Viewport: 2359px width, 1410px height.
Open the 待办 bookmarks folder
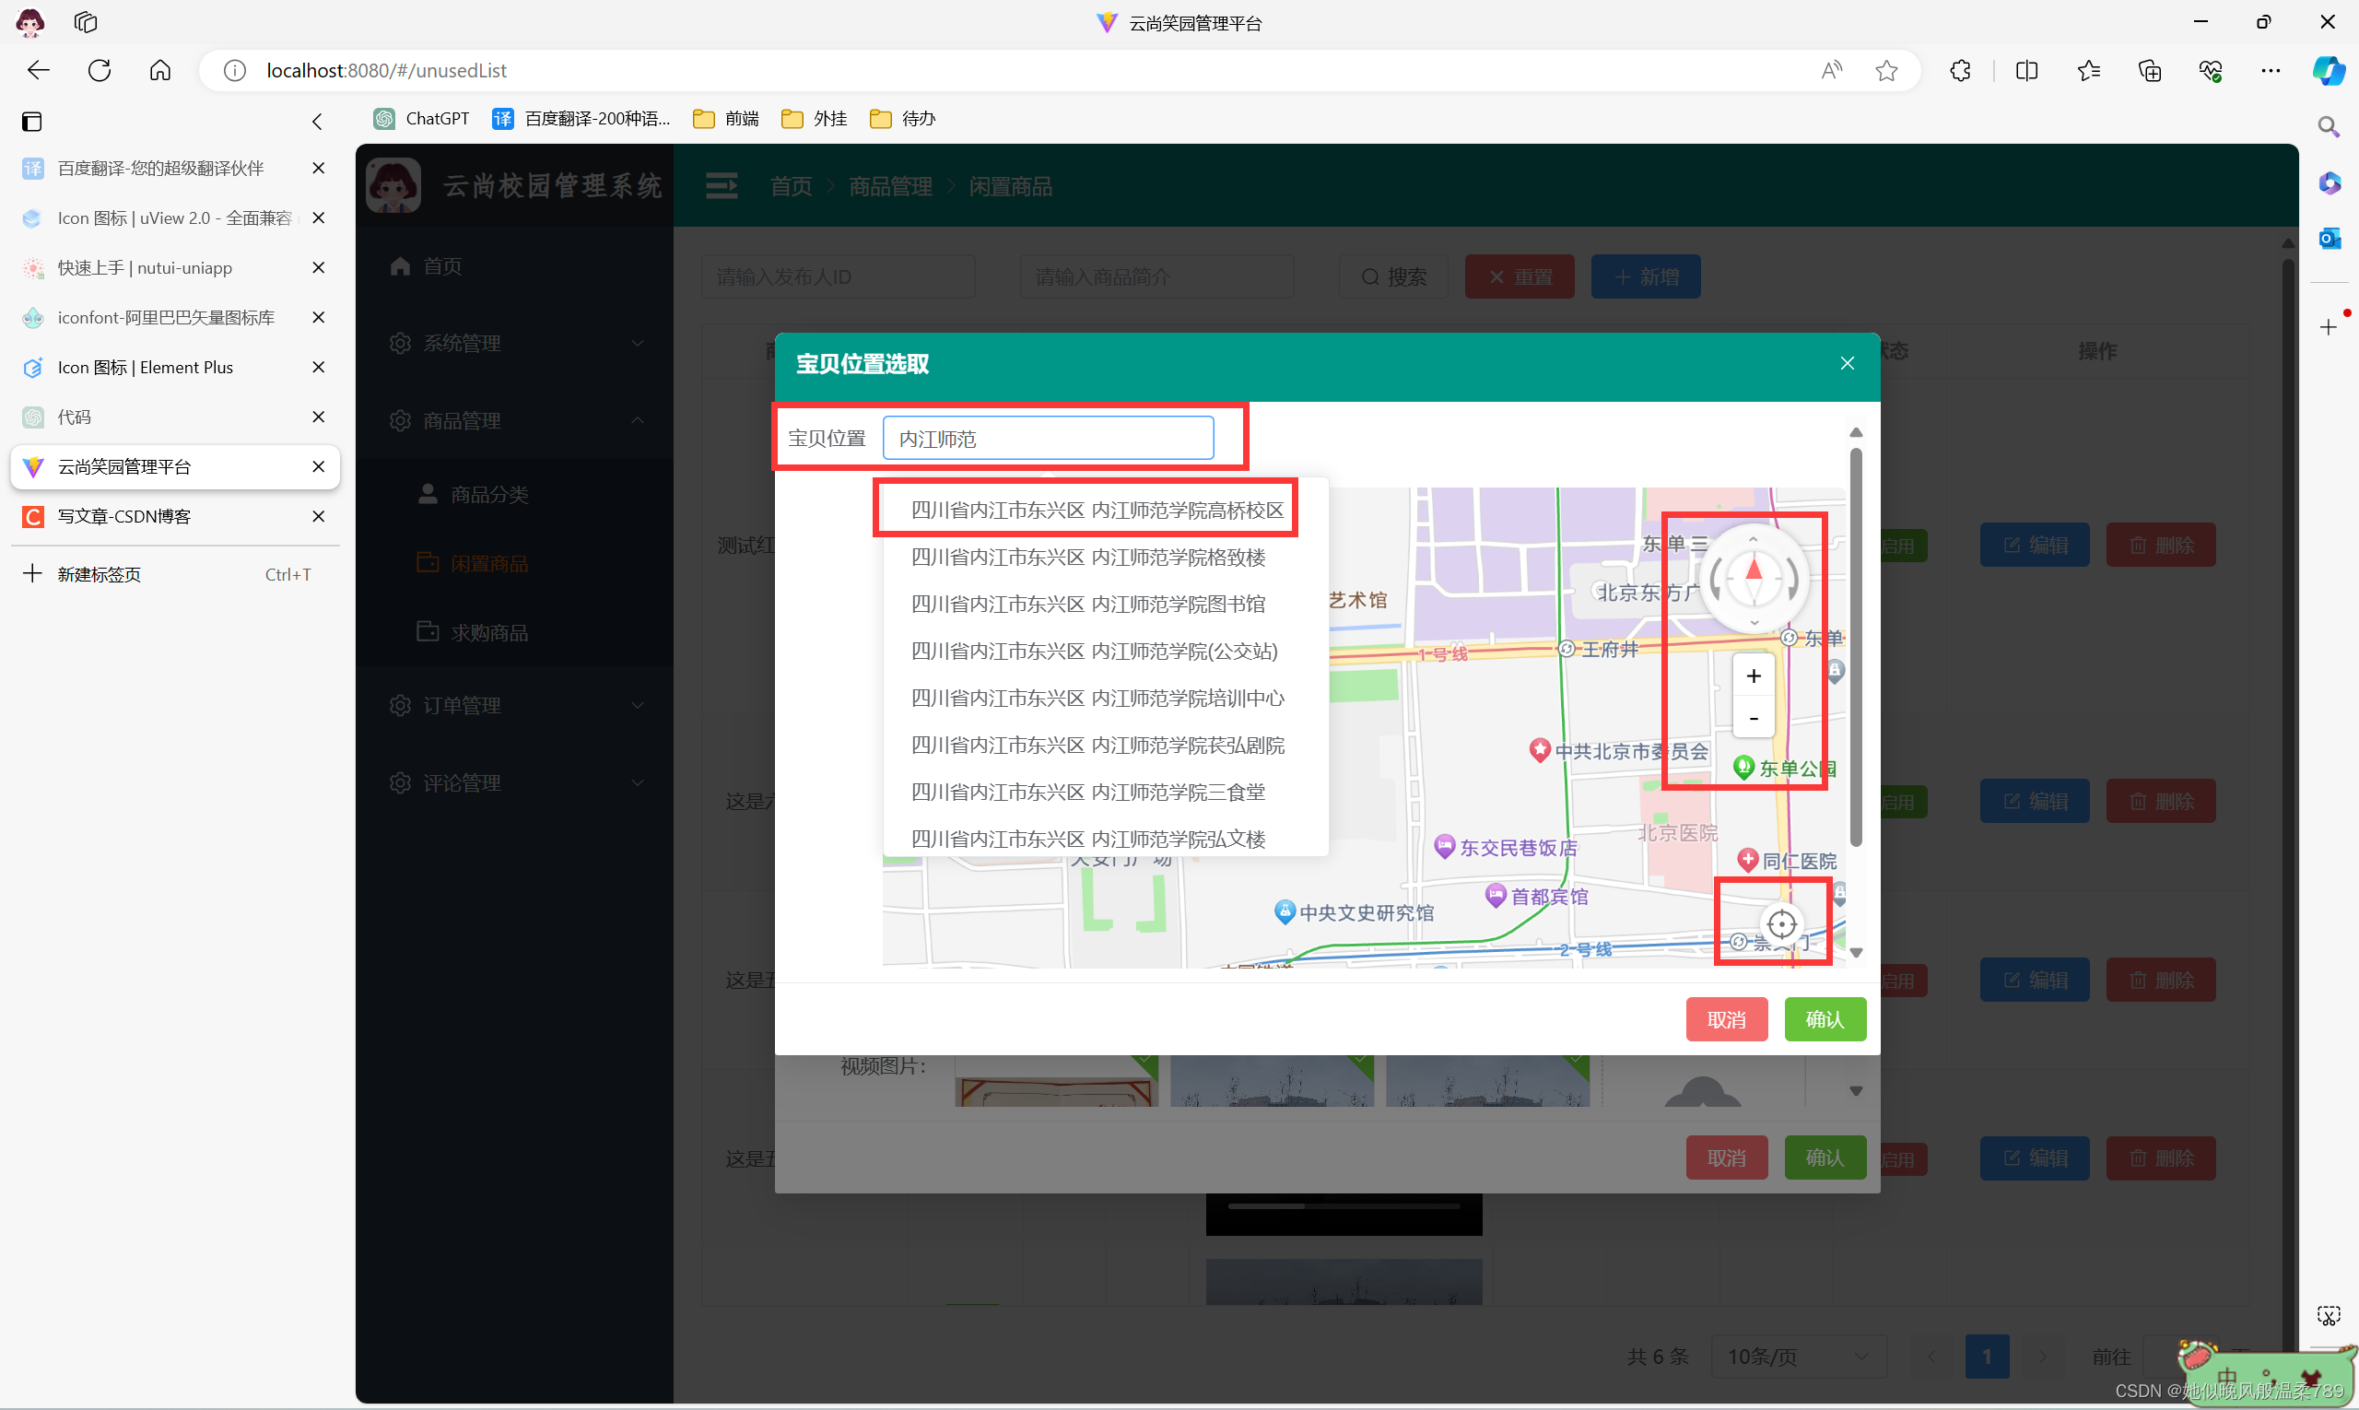point(903,119)
